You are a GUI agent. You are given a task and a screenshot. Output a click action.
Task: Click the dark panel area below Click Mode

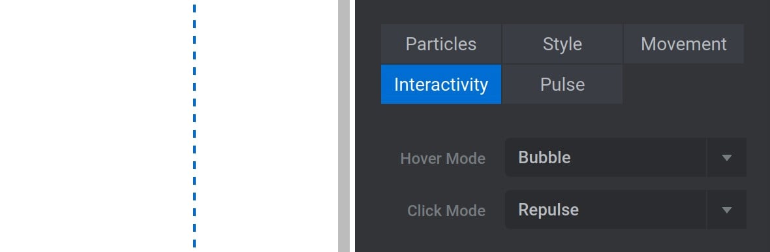click(562, 241)
